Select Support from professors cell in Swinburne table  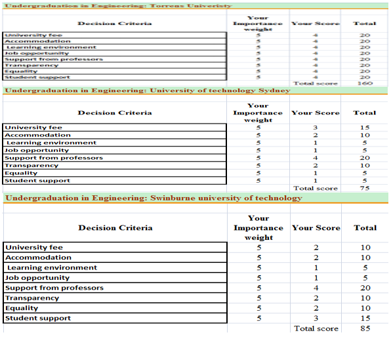coord(115,288)
